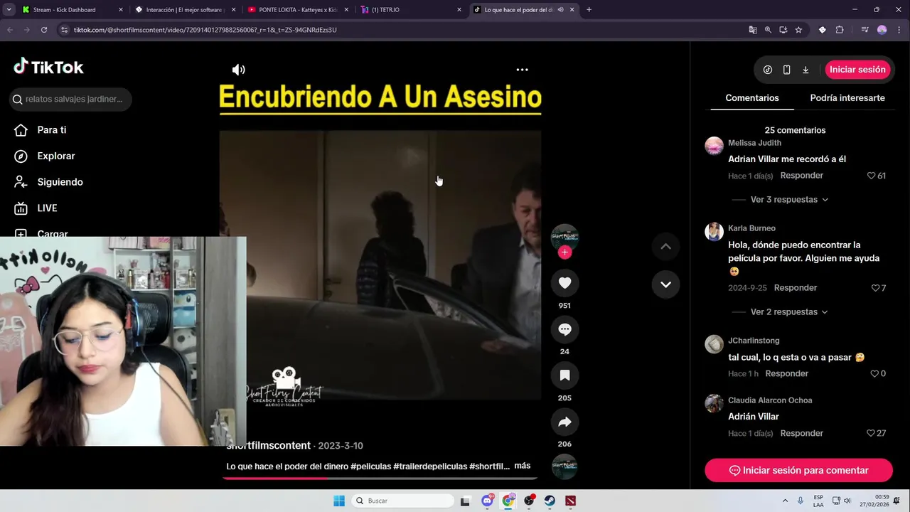Open the Windows Start menu
This screenshot has height=512, width=910.
[x=339, y=501]
